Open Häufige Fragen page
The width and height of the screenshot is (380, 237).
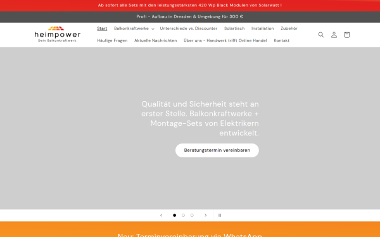pos(112,40)
